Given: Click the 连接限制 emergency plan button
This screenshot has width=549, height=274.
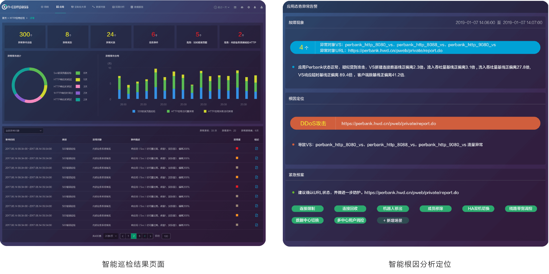Looking at the screenshot, I should click(x=307, y=209).
